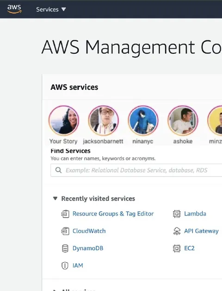
Task: Click the 'AWS services' heading
Action: (74, 87)
